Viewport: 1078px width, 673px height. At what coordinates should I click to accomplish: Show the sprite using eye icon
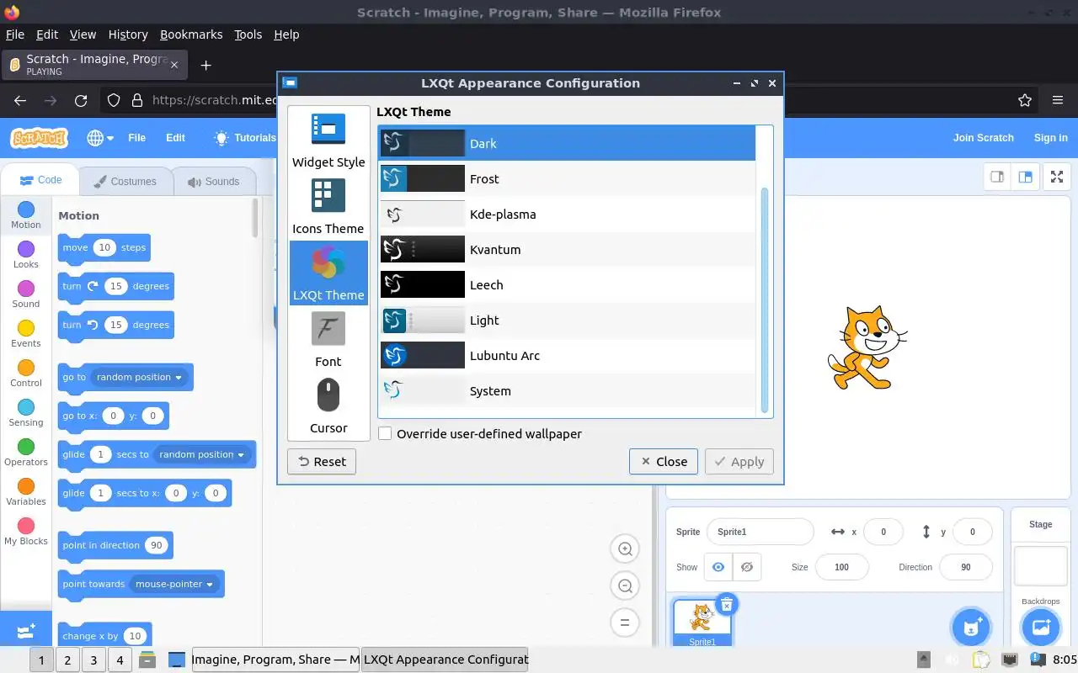point(718,567)
